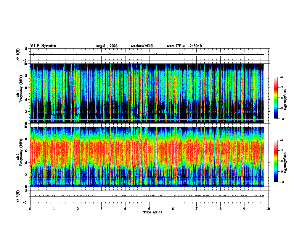Click time axis tick label "1"

54,209
